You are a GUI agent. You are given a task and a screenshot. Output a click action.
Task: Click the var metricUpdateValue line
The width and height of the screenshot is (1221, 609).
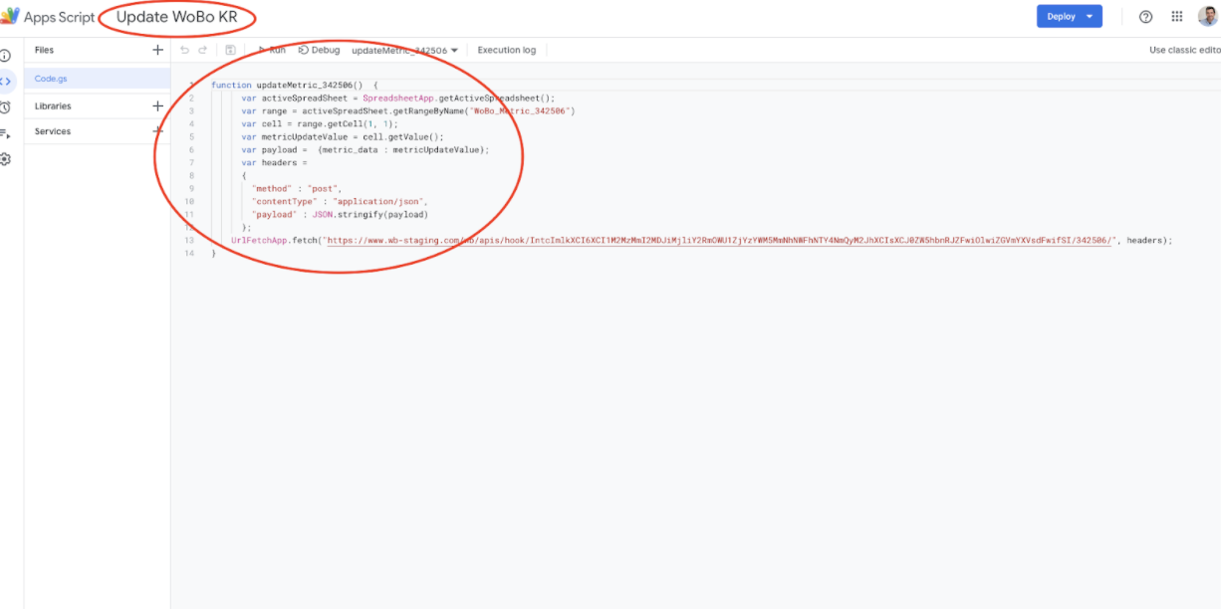342,136
